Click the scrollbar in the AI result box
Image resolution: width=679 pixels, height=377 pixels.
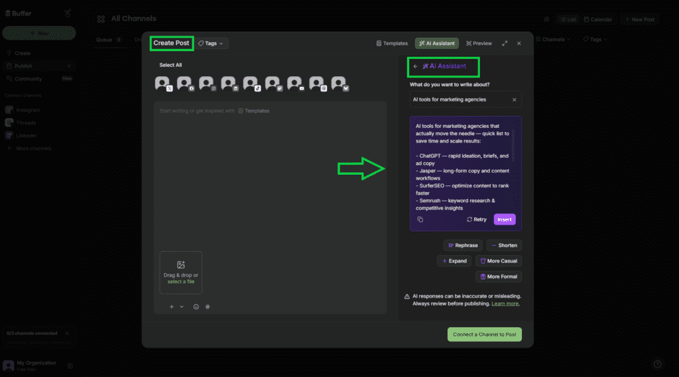coord(514,146)
